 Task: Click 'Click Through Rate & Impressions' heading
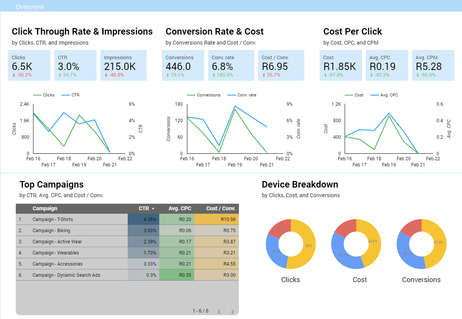pos(82,32)
